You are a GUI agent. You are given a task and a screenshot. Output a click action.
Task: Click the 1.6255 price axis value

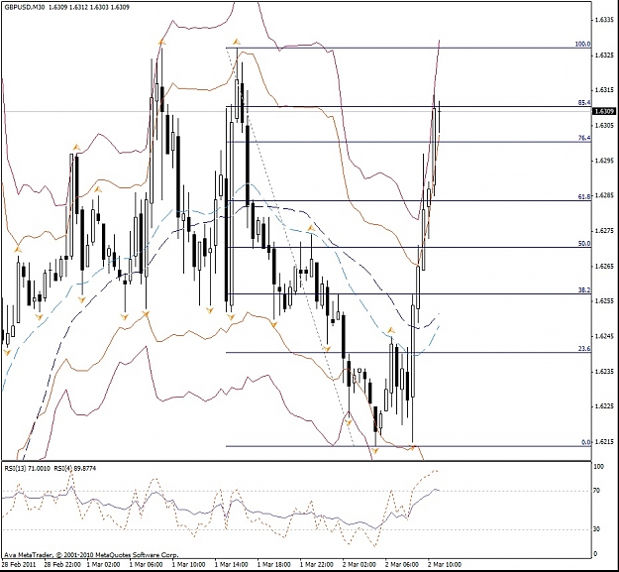(604, 301)
